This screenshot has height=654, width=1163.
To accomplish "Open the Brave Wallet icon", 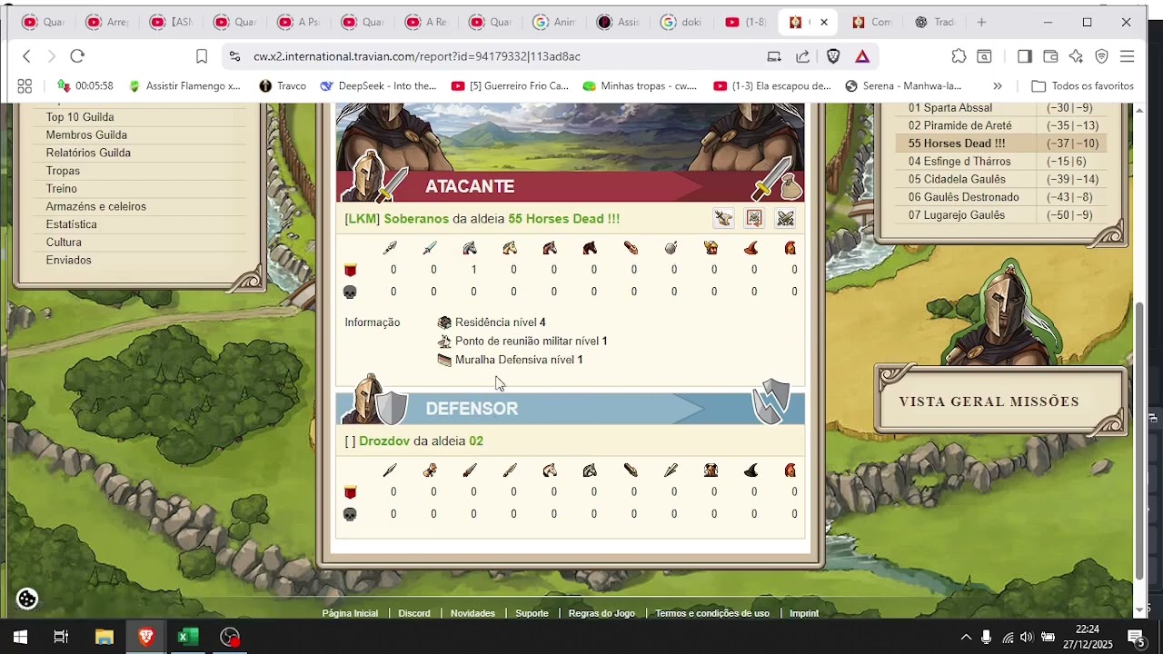I will (x=1050, y=56).
